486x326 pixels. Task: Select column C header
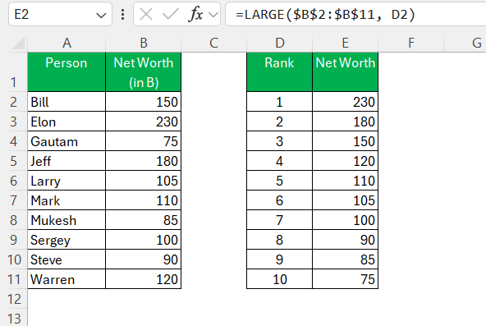(213, 43)
